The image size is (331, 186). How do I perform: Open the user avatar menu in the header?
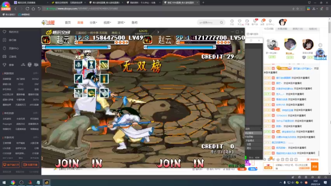(x=282, y=22)
